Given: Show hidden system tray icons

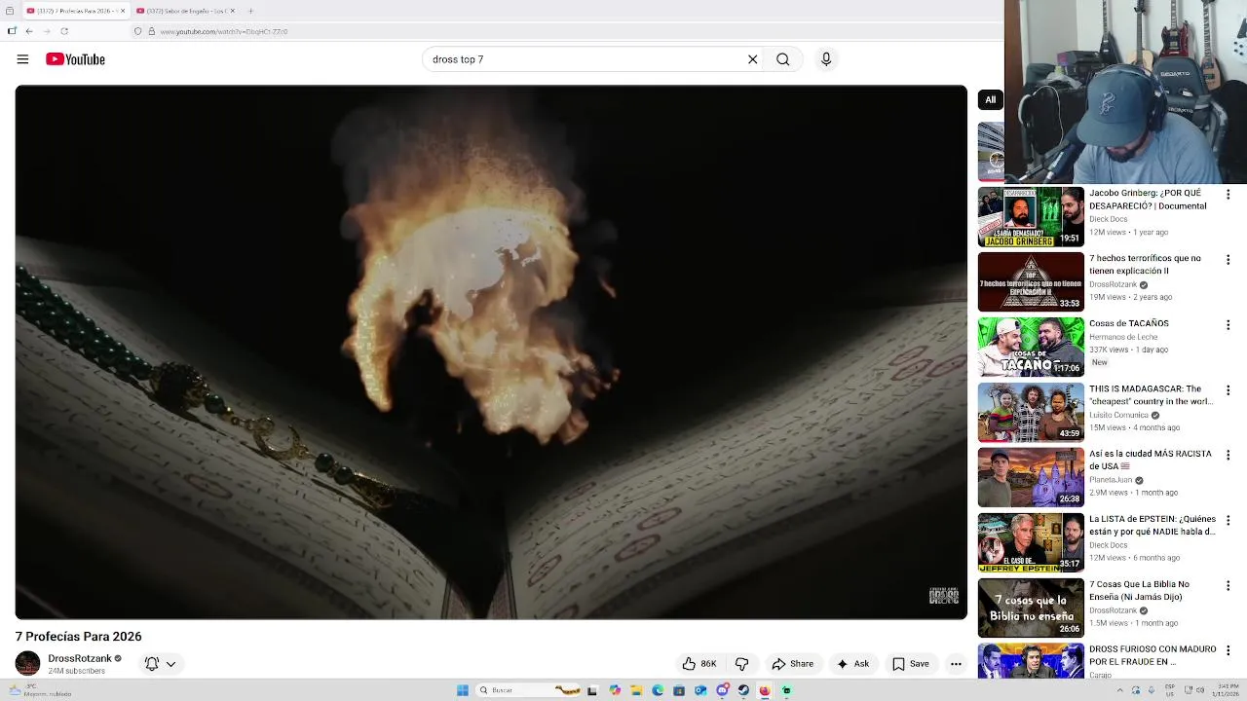Looking at the screenshot, I should [x=1120, y=690].
